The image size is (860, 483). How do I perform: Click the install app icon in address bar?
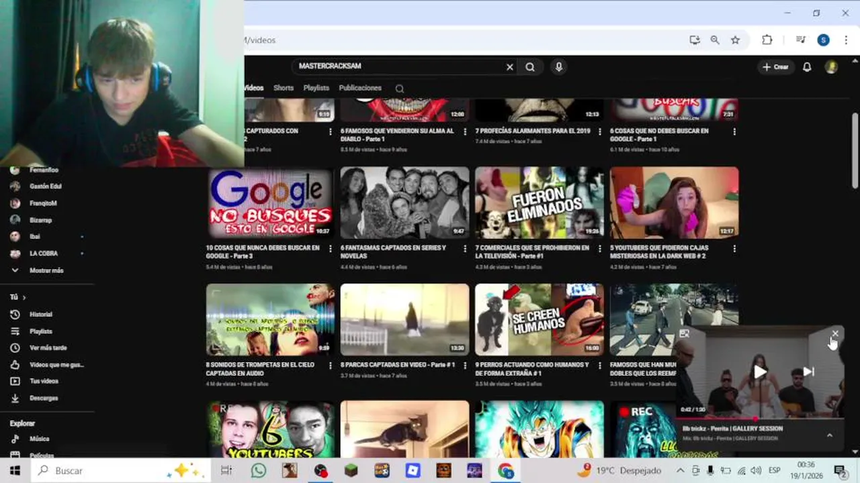coord(695,40)
